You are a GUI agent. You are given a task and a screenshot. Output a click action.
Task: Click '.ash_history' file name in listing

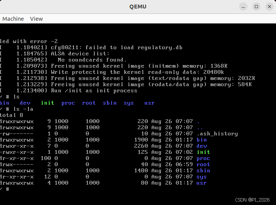tap(217, 134)
